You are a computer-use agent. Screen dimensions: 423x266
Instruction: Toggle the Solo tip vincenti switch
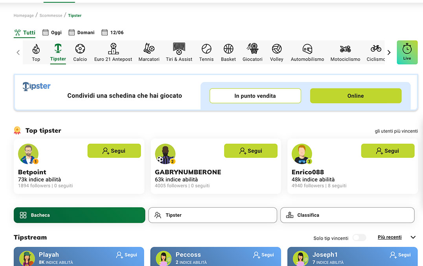click(x=359, y=238)
